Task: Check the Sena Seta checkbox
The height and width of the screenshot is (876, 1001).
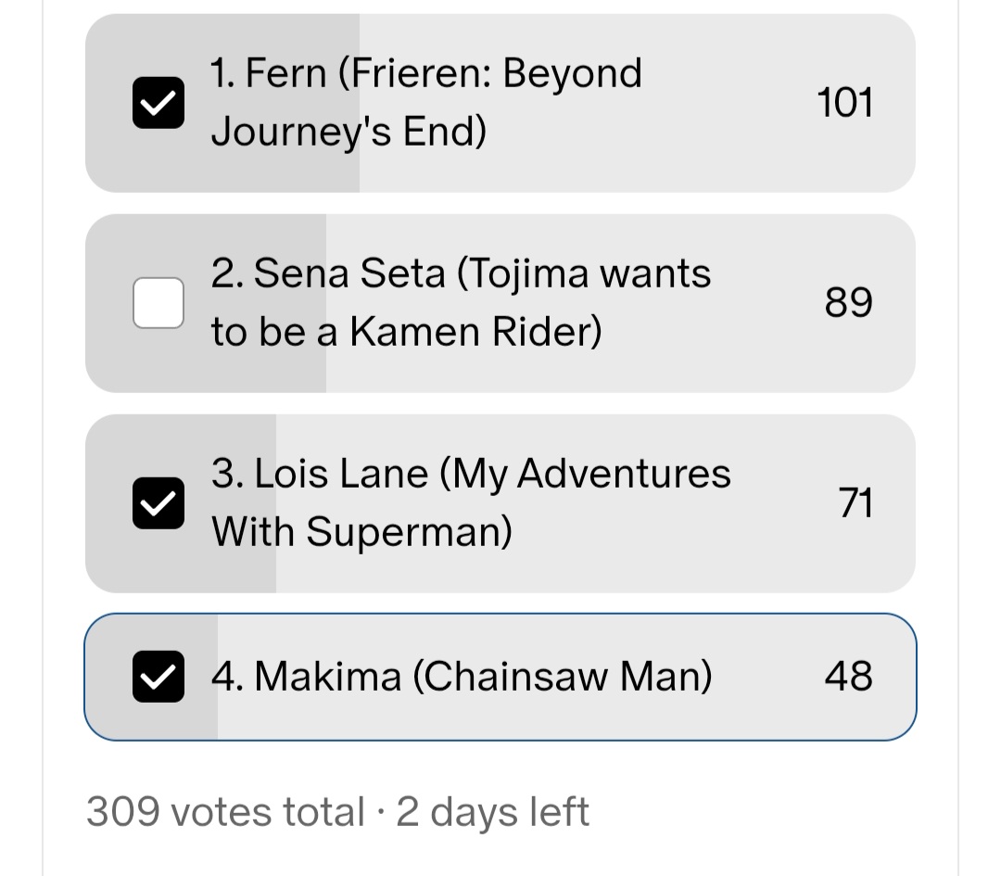Action: pyautogui.click(x=158, y=303)
